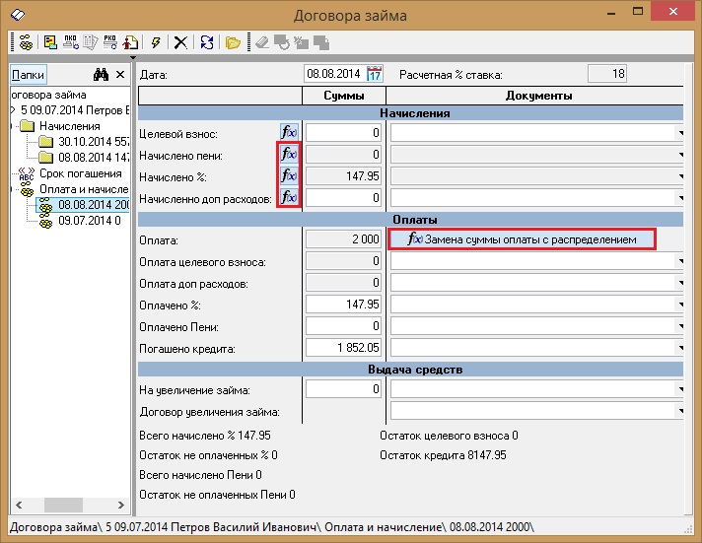Image resolution: width=702 pixels, height=543 pixels.
Task: Click the Суммы column header
Action: coord(344,96)
